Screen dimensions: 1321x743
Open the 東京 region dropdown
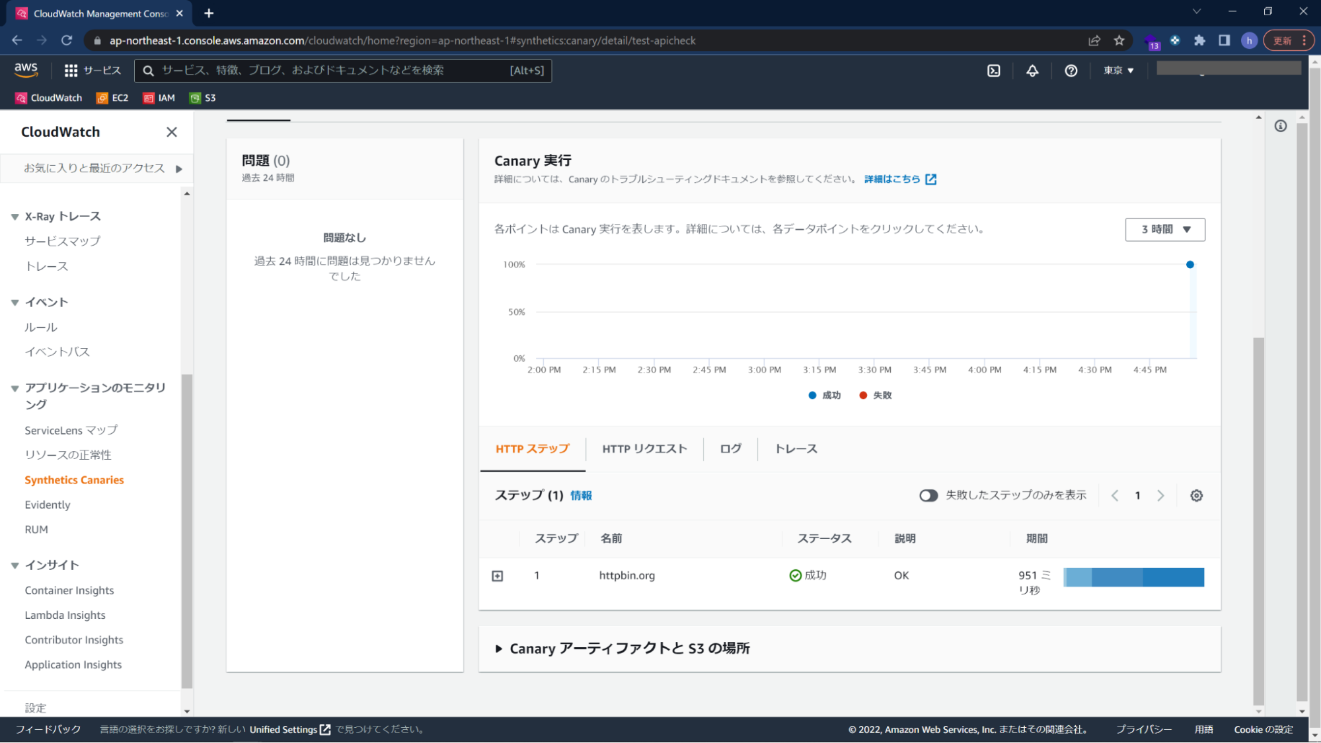1118,71
